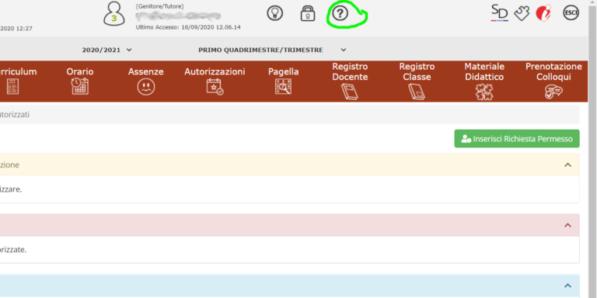The image size is (597, 298).
Task: Click the Curriculum document icon
Action: [x=12, y=86]
